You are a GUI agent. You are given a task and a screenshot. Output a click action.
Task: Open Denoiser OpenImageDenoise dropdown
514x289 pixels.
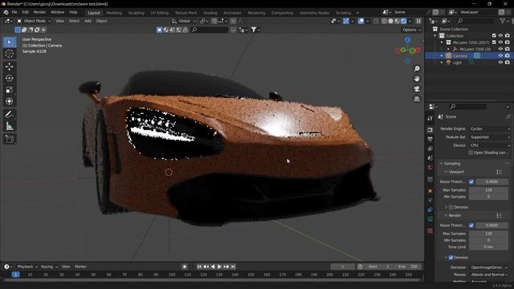[x=489, y=267]
